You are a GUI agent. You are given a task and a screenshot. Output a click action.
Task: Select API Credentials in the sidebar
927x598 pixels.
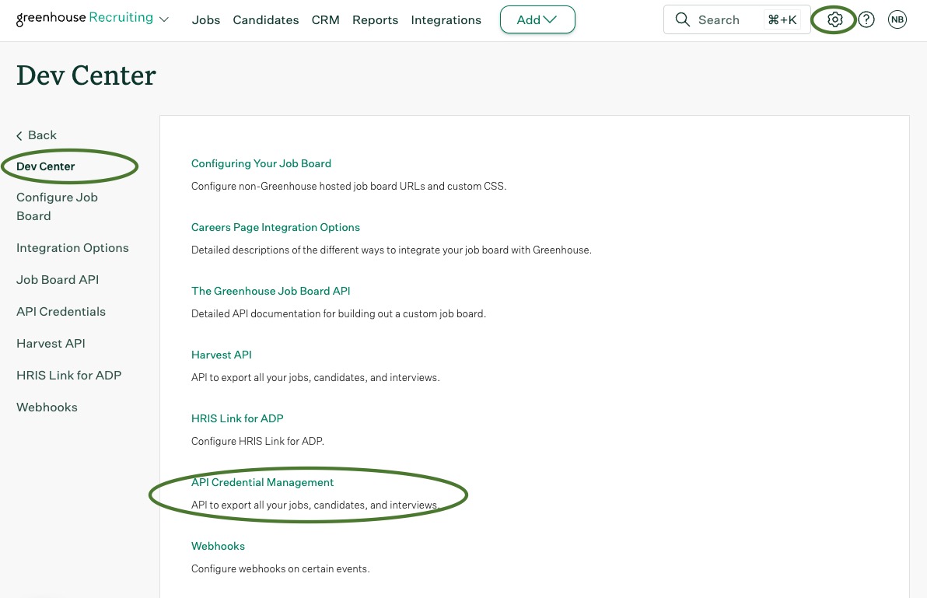pos(61,312)
